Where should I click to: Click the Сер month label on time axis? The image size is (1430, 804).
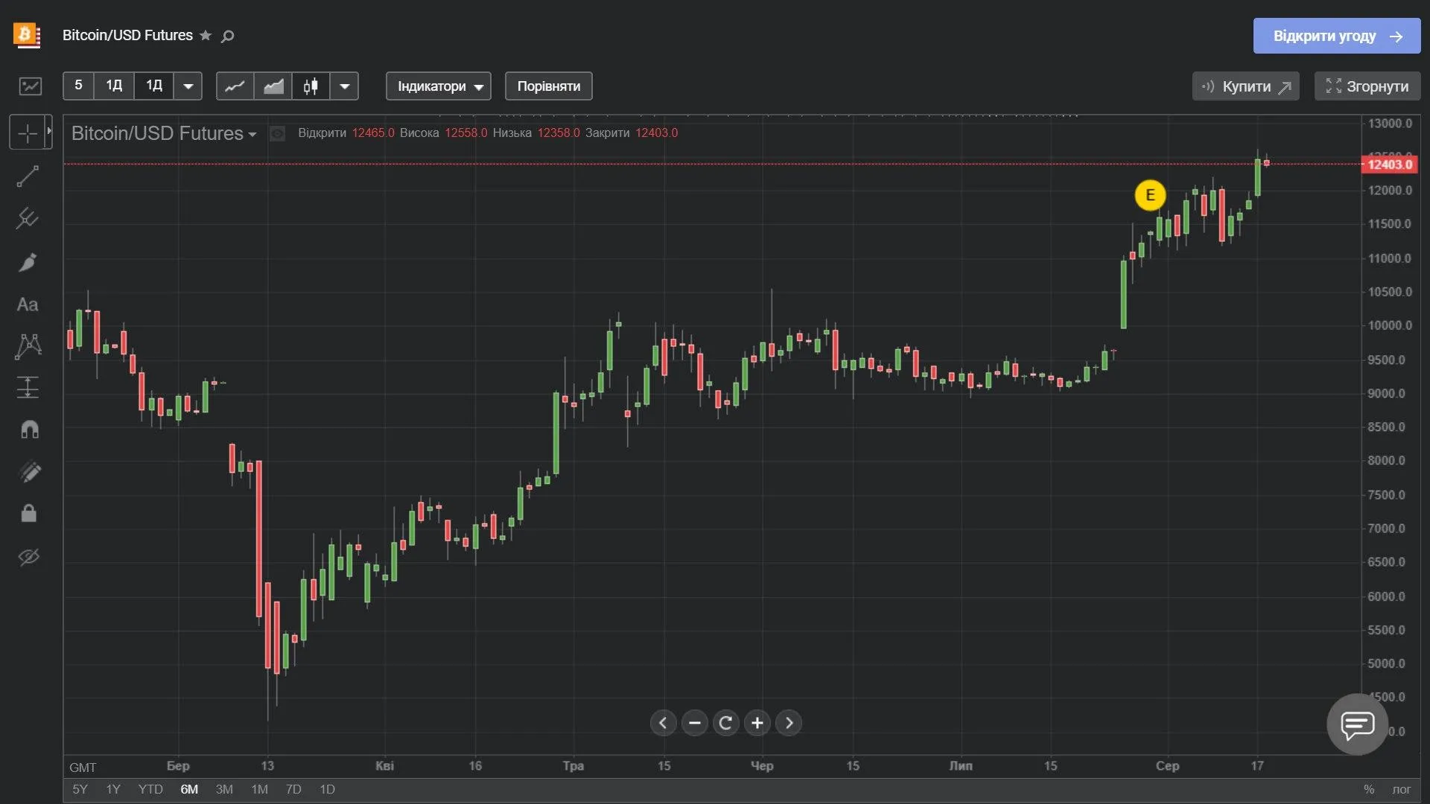[1167, 765]
